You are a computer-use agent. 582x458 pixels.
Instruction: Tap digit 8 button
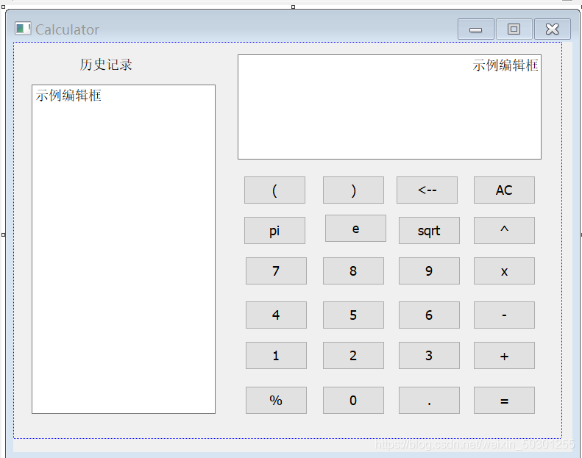click(353, 271)
